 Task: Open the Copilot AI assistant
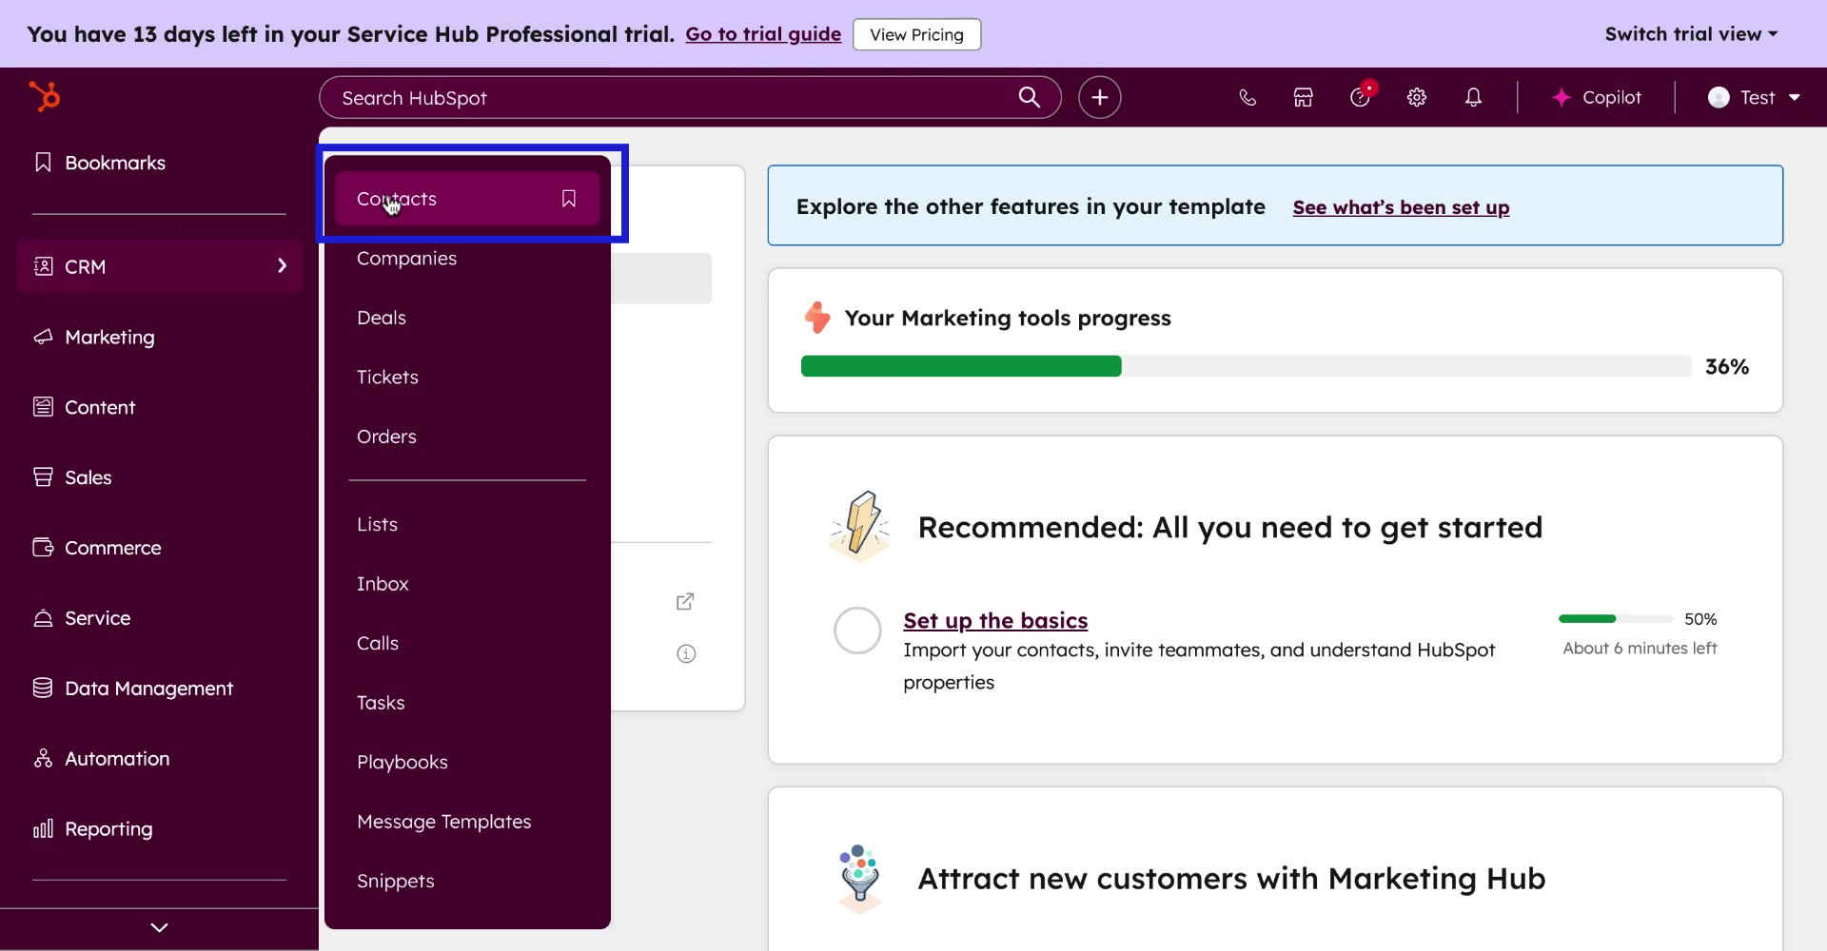(1597, 97)
